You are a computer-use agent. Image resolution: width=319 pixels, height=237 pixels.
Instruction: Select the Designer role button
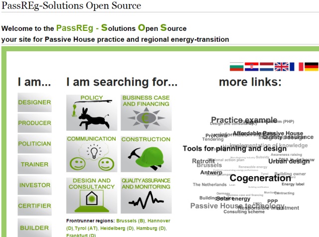[x=34, y=103]
